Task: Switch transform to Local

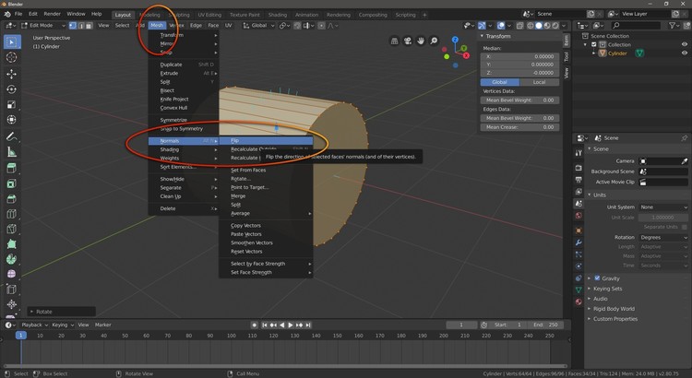Action: [540, 82]
